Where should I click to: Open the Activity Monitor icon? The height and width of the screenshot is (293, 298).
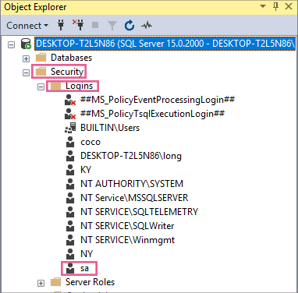tap(147, 26)
